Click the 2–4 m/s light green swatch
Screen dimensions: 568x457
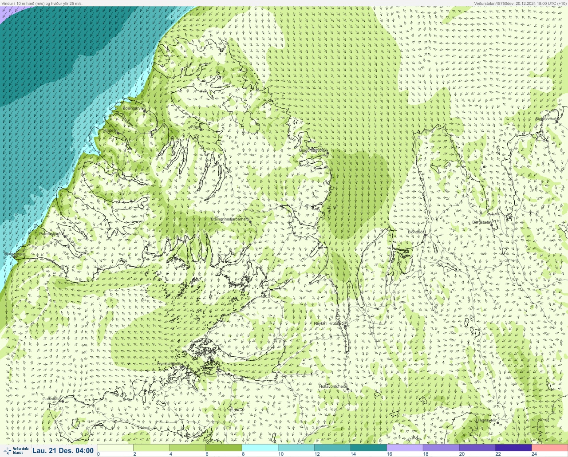(151, 448)
